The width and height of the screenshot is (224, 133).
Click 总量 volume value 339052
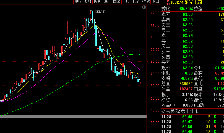click(186, 84)
